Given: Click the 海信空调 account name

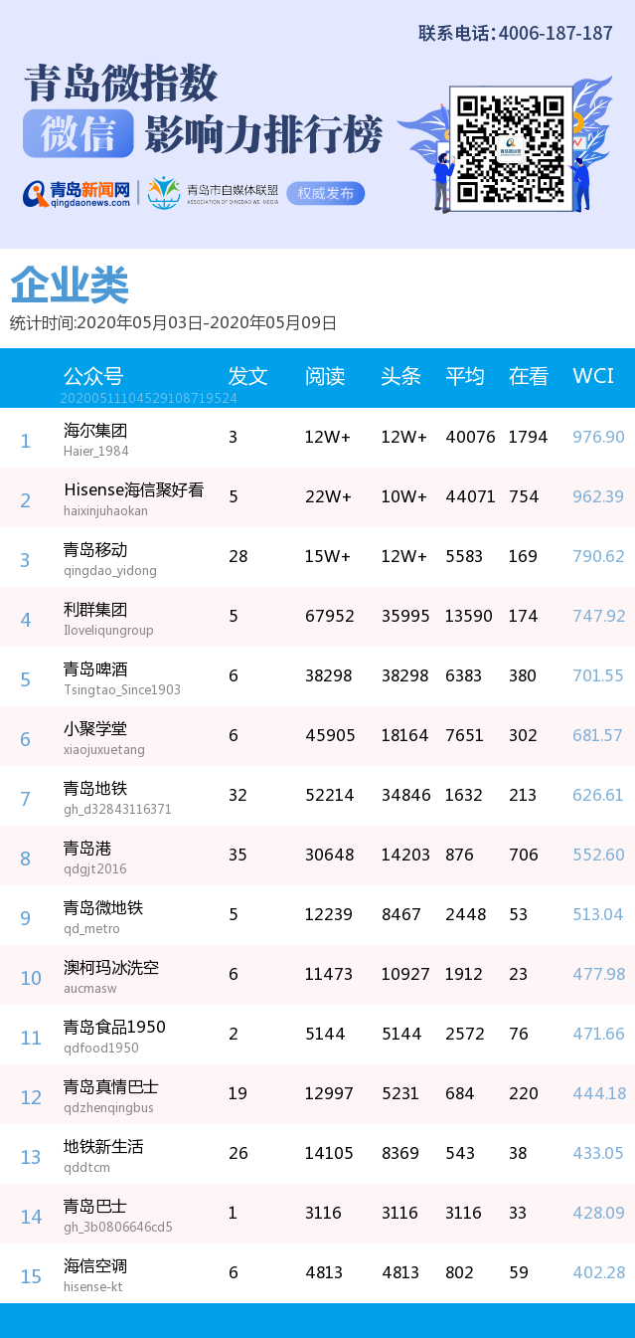Looking at the screenshot, I should click(95, 1266).
